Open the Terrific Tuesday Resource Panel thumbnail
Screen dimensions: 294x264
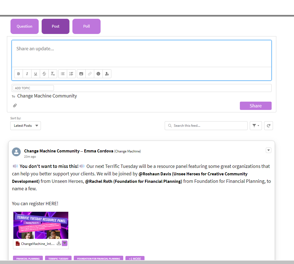(x=41, y=225)
